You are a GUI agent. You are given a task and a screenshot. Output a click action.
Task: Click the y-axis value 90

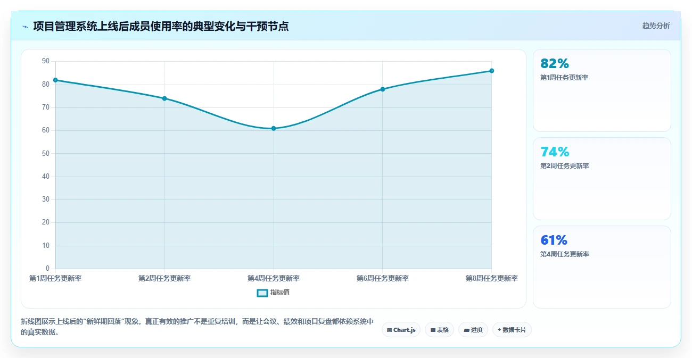[x=45, y=61]
